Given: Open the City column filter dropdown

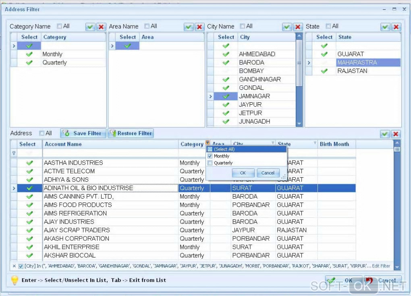Looking at the screenshot, I should (x=273, y=143).
